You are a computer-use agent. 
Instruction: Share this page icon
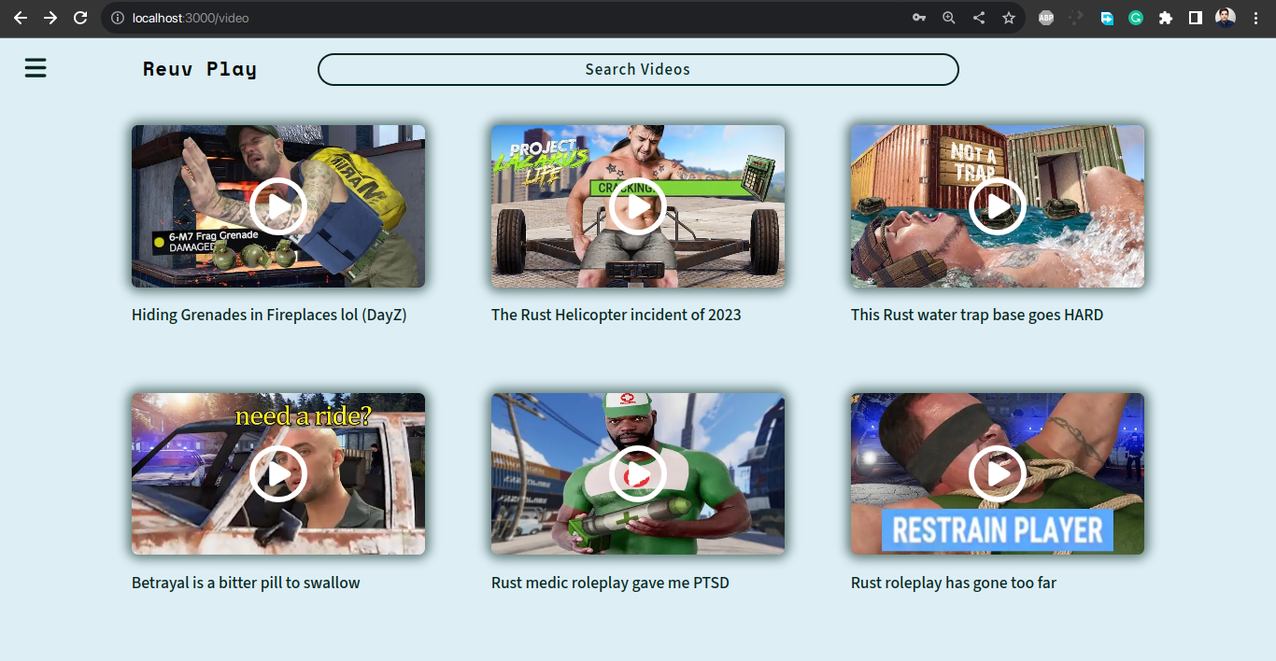click(979, 18)
